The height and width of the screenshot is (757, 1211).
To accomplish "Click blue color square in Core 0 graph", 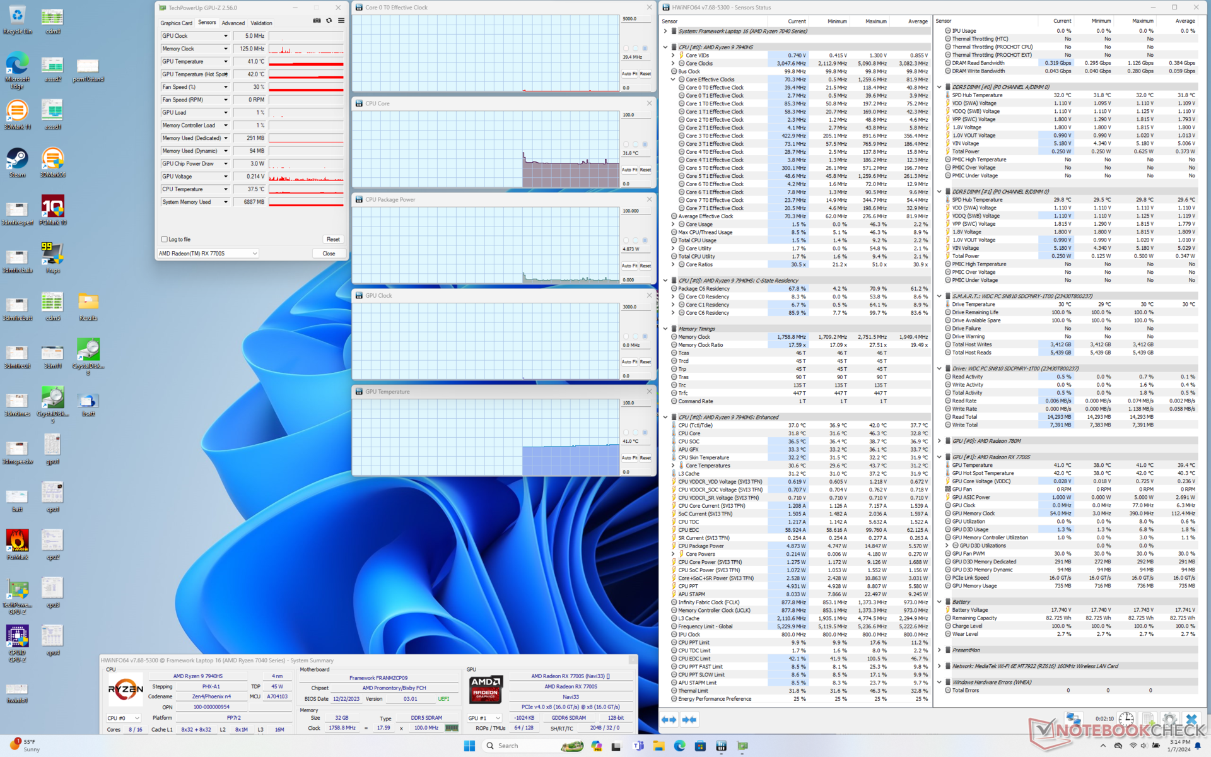I will (x=645, y=49).
